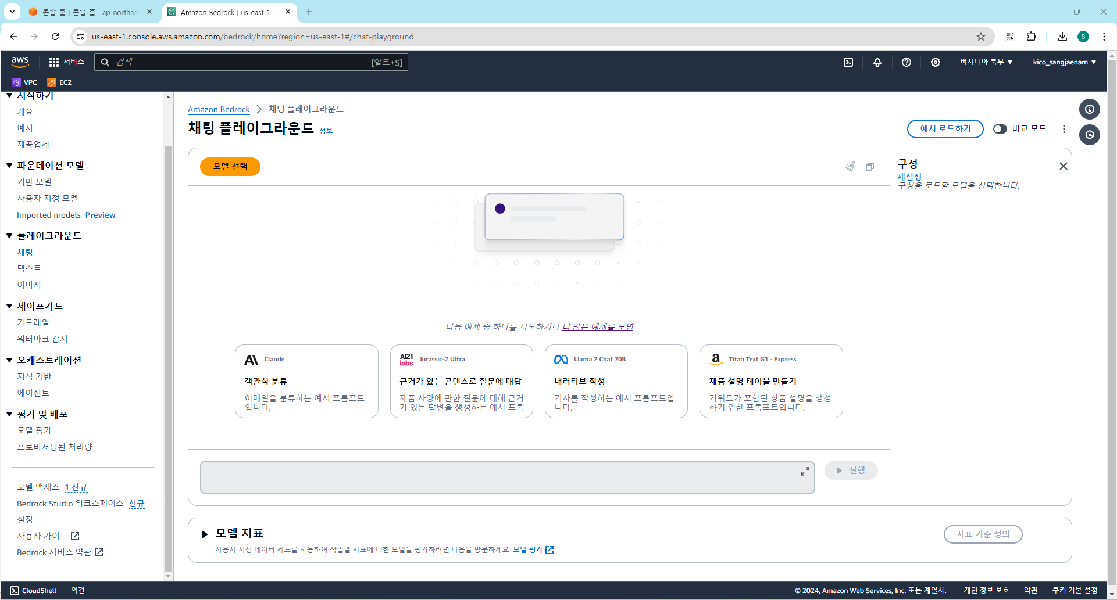Click the 재설정 reset link
1117x600 pixels.
click(910, 177)
